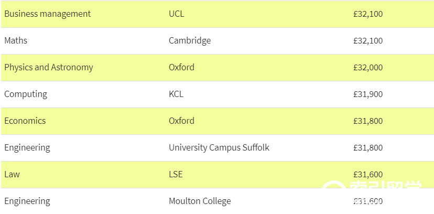This screenshot has width=434, height=214.
Task: Click the Physics and Astronomy cell
Action: point(49,68)
